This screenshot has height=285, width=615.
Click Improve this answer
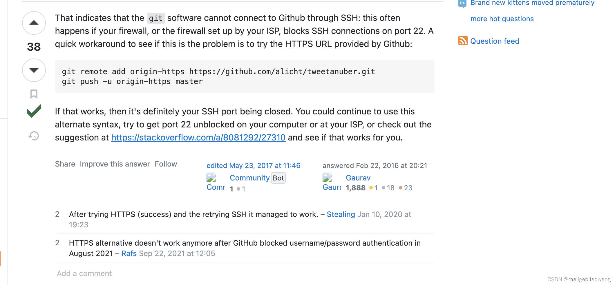point(114,164)
